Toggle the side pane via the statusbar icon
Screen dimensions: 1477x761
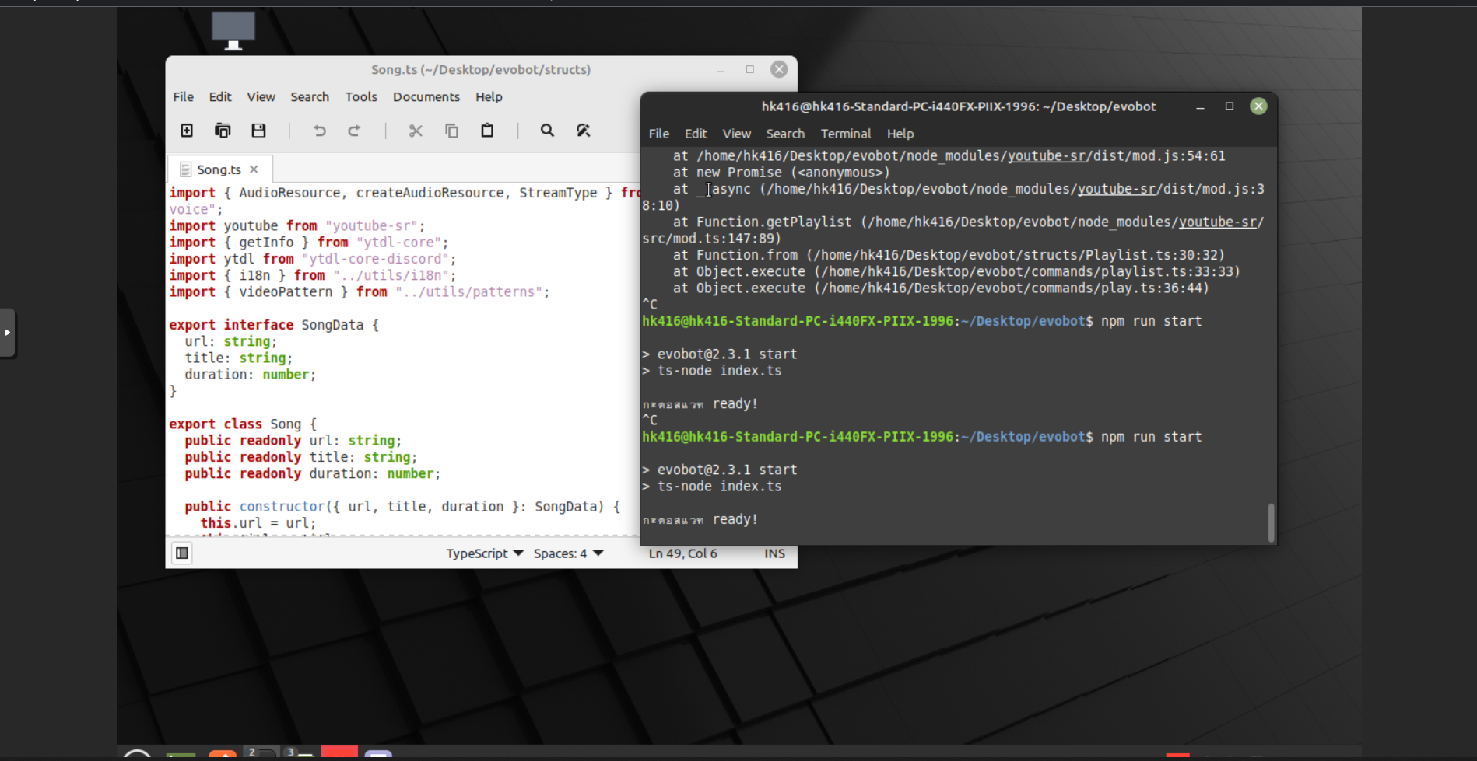click(181, 553)
